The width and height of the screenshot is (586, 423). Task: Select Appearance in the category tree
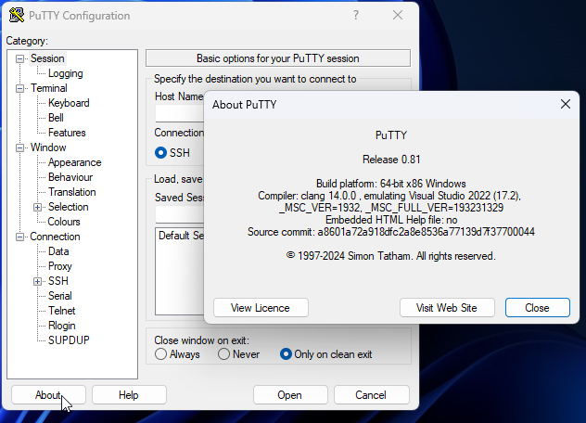pos(74,162)
